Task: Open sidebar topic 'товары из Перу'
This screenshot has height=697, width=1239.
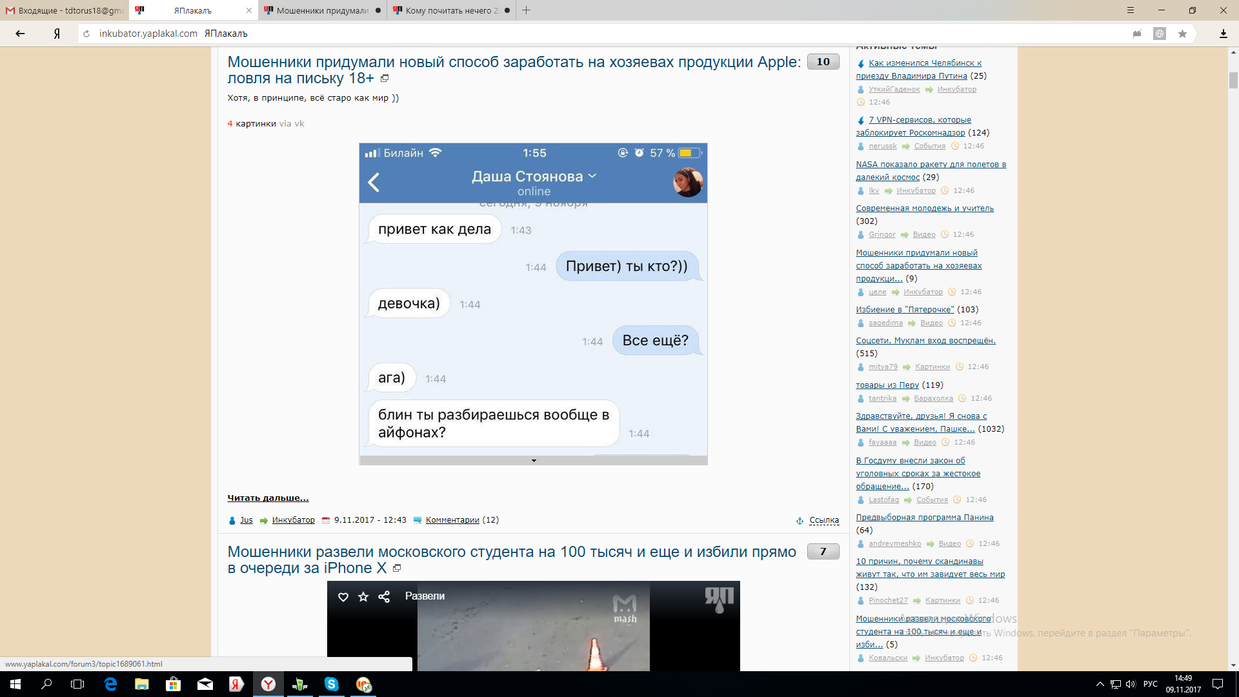Action: pos(887,385)
